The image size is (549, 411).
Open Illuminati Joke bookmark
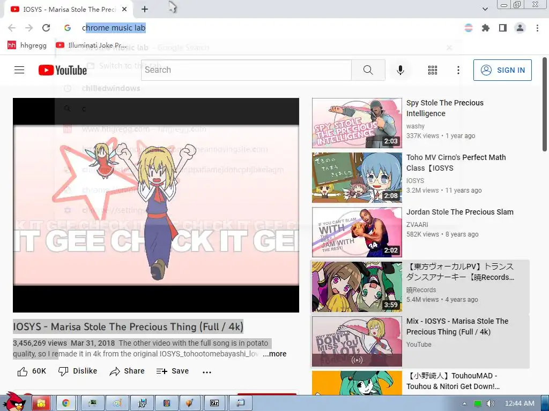(x=91, y=45)
